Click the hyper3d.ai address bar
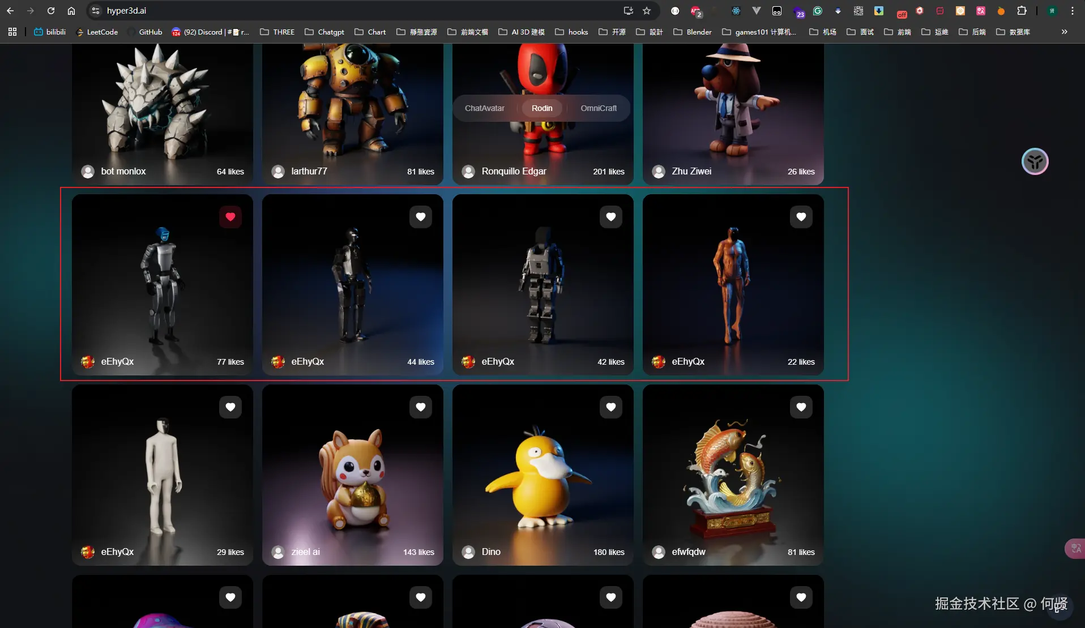 pyautogui.click(x=357, y=11)
